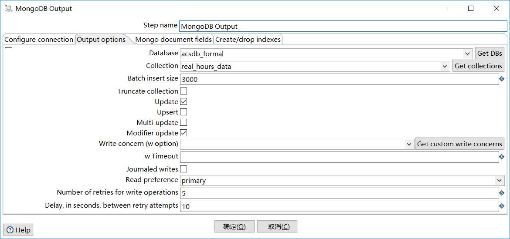The image size is (510, 239).
Task: Open the Collection dropdown
Action: [445, 67]
